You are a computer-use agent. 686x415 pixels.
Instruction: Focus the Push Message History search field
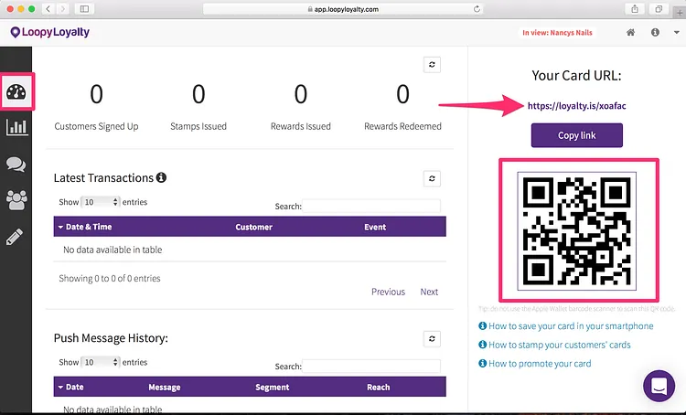click(371, 366)
